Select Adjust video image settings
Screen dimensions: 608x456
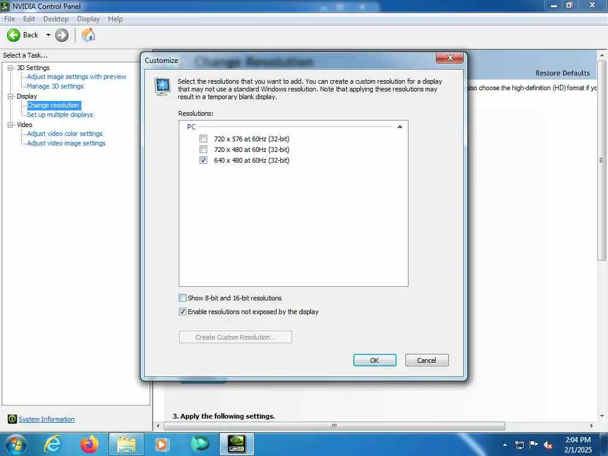click(66, 143)
